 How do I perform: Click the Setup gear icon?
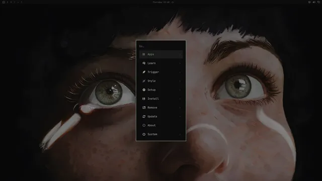pyautogui.click(x=144, y=89)
